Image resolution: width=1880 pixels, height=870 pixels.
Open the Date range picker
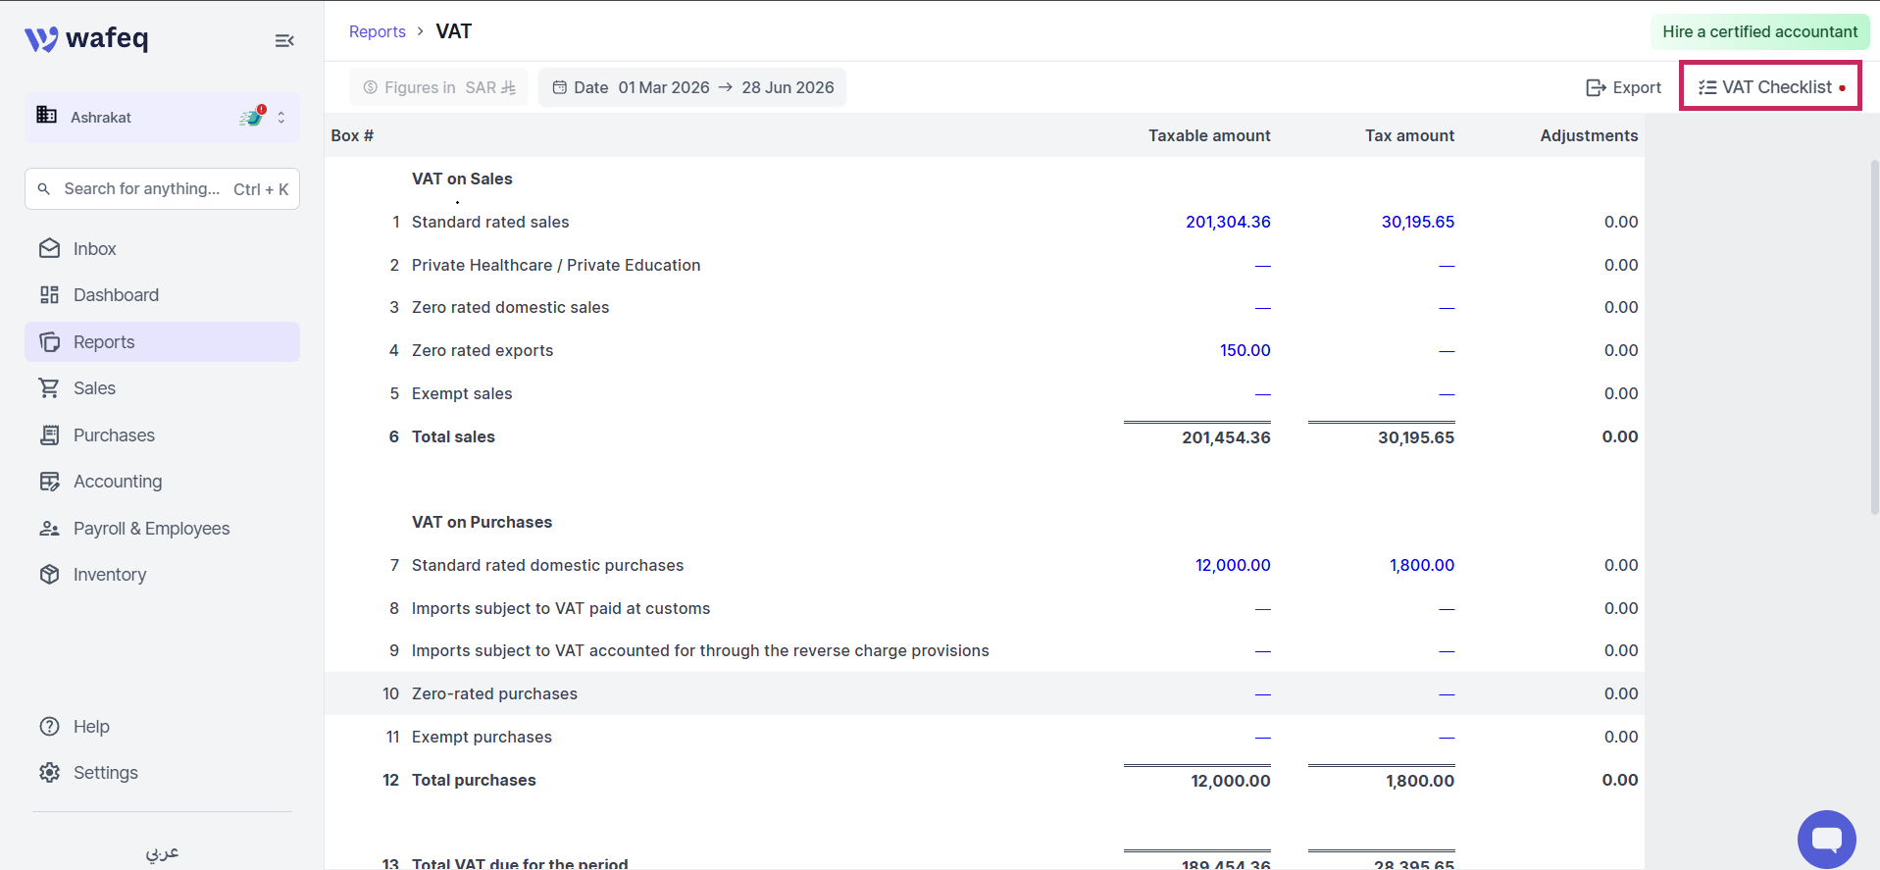(x=692, y=87)
